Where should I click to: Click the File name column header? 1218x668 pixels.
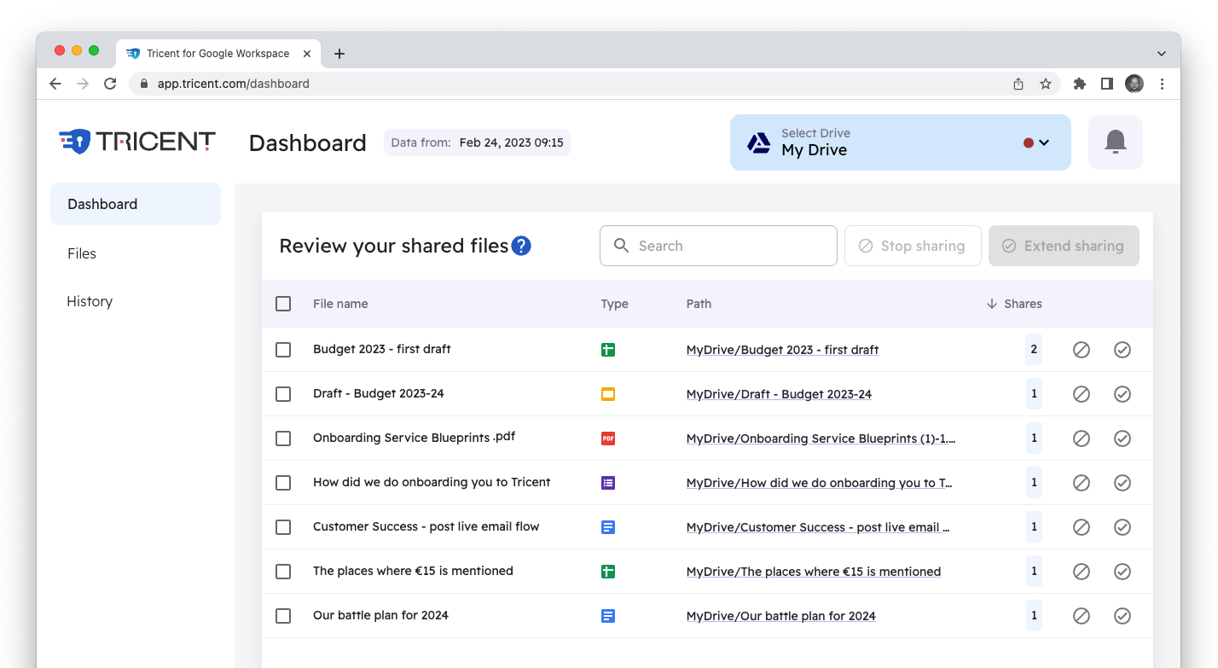point(340,304)
